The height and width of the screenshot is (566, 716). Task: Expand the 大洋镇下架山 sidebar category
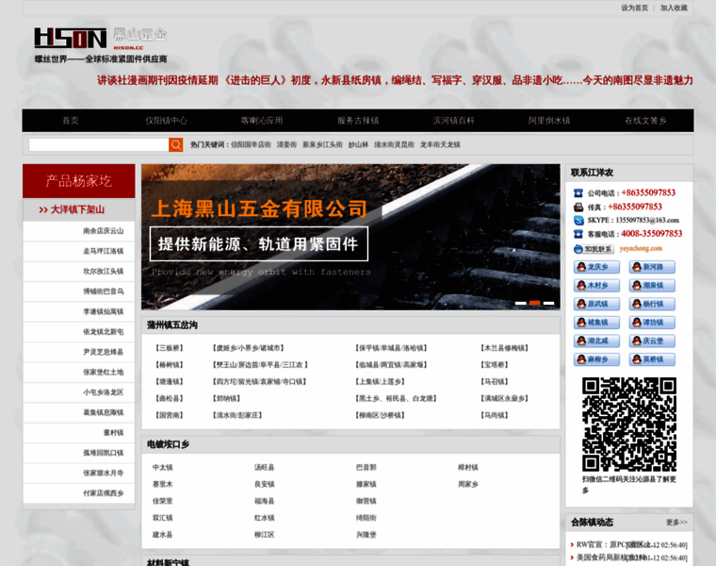pos(79,209)
